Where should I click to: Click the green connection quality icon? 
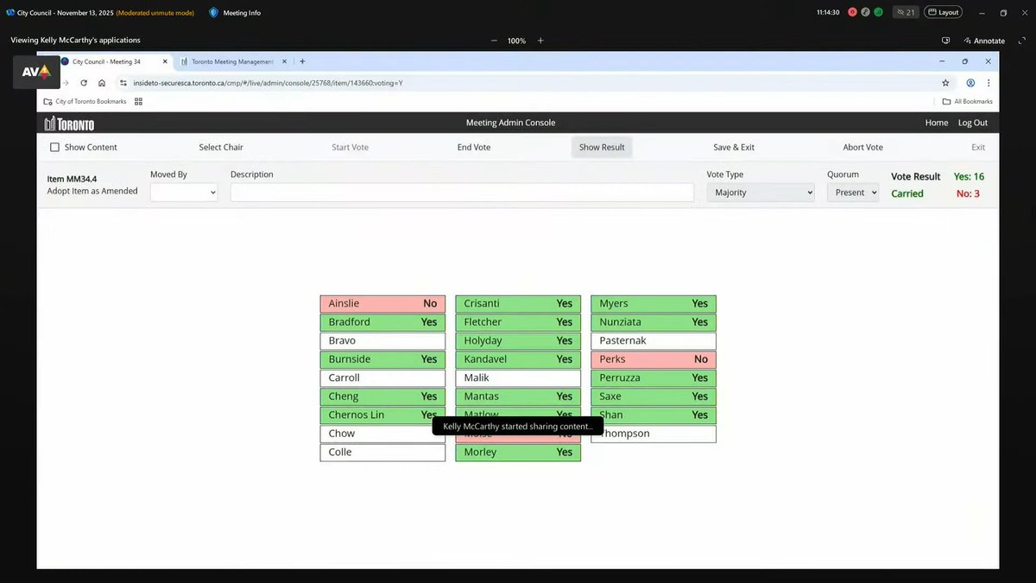pyautogui.click(x=878, y=12)
